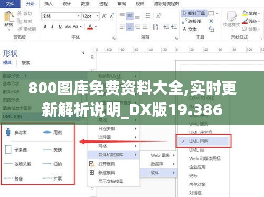
Task: Click the rotate text icon
Action: tap(158, 16)
